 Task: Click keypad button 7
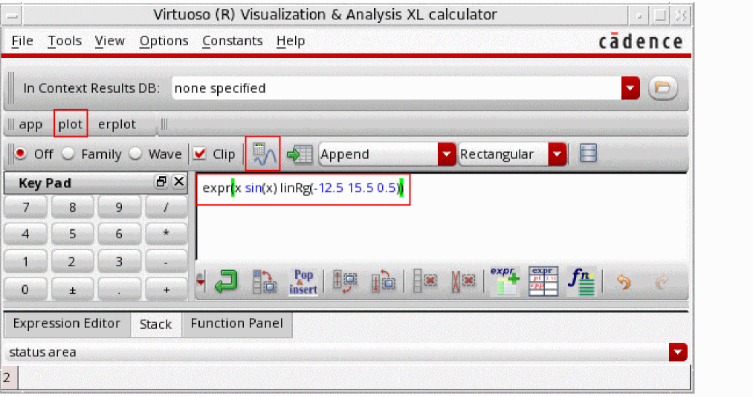(25, 208)
